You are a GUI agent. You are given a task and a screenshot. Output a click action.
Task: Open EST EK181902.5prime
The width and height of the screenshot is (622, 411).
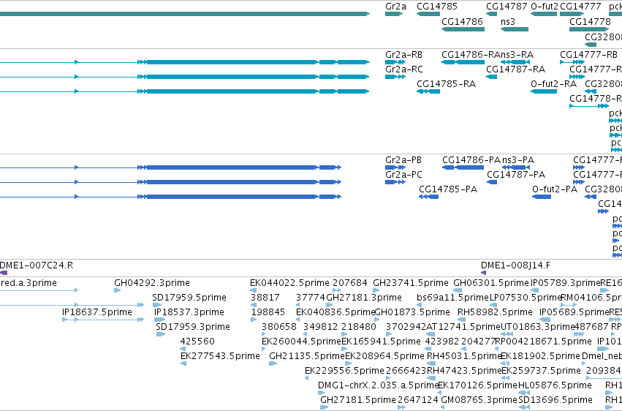pyautogui.click(x=540, y=356)
